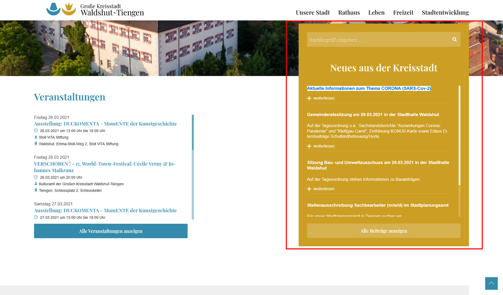Click Kulturamt der Großen Kreisstadt Waldshut-Tiengen text
The image size is (503, 295).
click(x=81, y=184)
